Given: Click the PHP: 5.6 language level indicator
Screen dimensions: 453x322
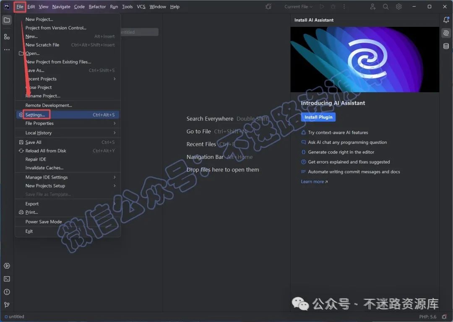Looking at the screenshot, I should tap(427, 317).
